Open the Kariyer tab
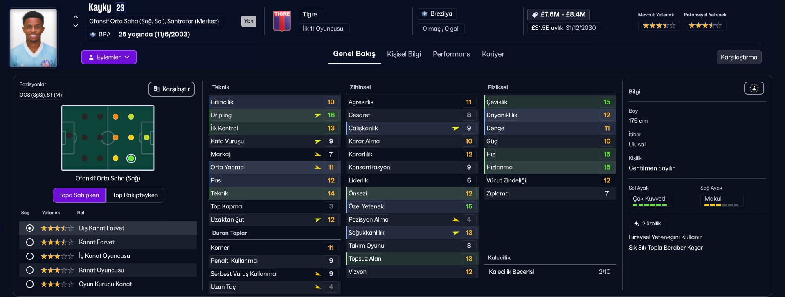Viewport: 785px width, 297px height. pyautogui.click(x=493, y=54)
